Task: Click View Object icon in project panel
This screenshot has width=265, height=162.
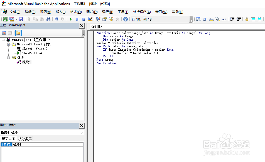Action: [x=10, y=33]
